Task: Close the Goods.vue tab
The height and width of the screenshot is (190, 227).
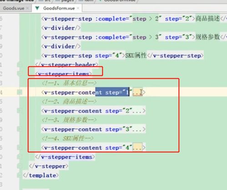Action: tap(27, 8)
